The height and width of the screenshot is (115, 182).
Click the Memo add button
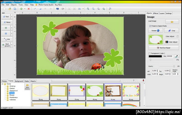click(7, 22)
